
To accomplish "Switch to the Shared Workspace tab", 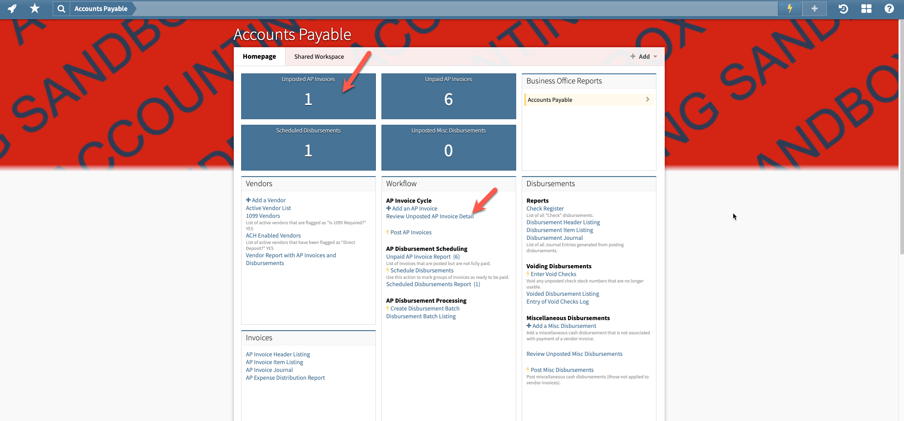I will (x=319, y=56).
